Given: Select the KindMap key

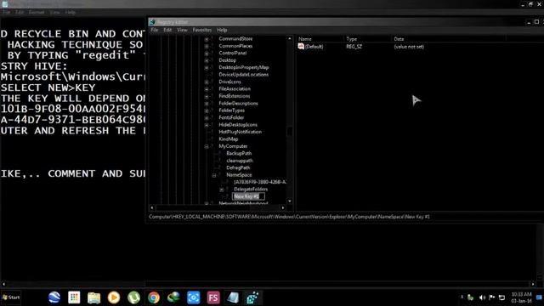Looking at the screenshot, I should tap(229, 139).
